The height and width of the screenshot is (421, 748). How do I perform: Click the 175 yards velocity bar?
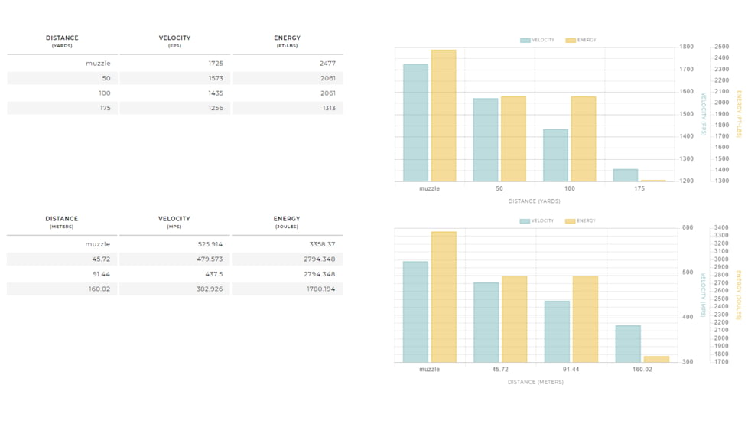(x=625, y=175)
